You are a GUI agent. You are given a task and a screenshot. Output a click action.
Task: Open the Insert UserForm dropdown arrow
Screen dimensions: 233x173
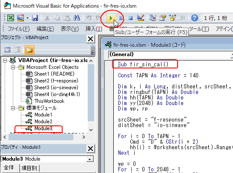click(28, 18)
